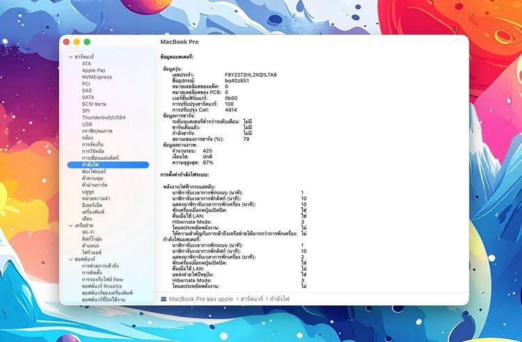The width and height of the screenshot is (522, 342).
Task: Open ไฟร์วอลล์ information
Action: (92, 252)
